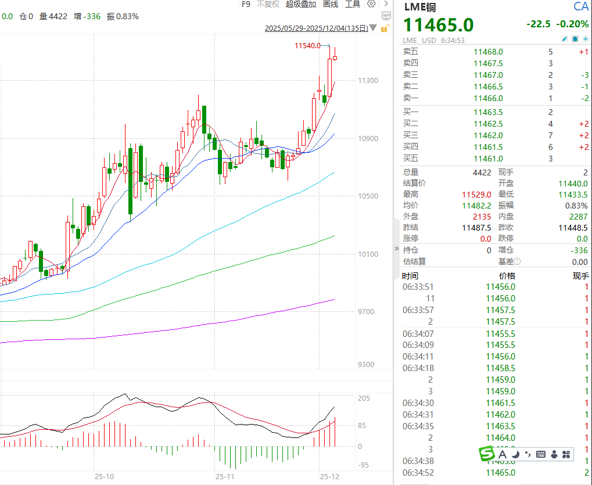Click the Sogou user avatar icon
The width and height of the screenshot is (592, 485).
[x=554, y=454]
